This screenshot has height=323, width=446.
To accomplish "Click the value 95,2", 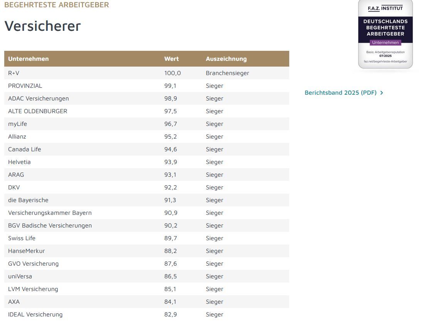I will coord(170,137).
